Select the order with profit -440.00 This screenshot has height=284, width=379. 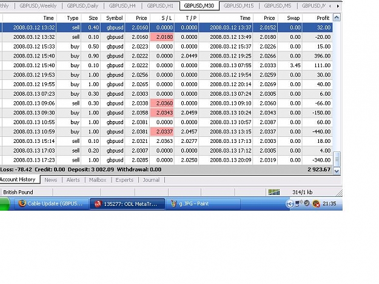166,132
